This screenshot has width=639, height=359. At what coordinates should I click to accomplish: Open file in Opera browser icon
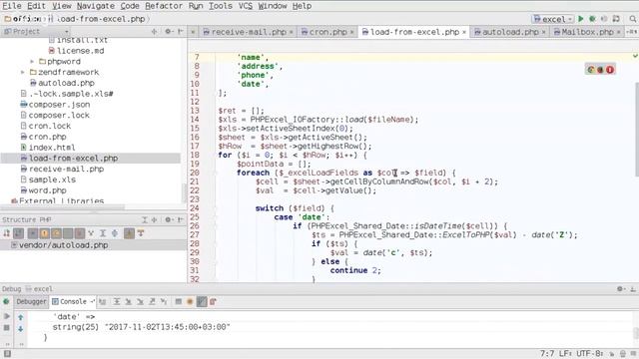[610, 70]
